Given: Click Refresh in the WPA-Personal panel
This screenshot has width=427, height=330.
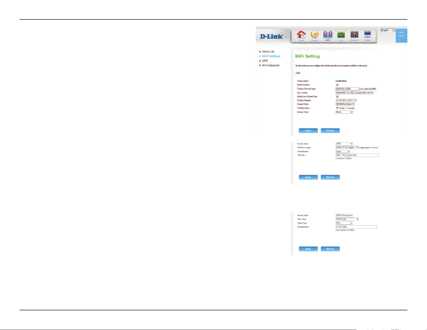Looking at the screenshot, I should [330, 249].
